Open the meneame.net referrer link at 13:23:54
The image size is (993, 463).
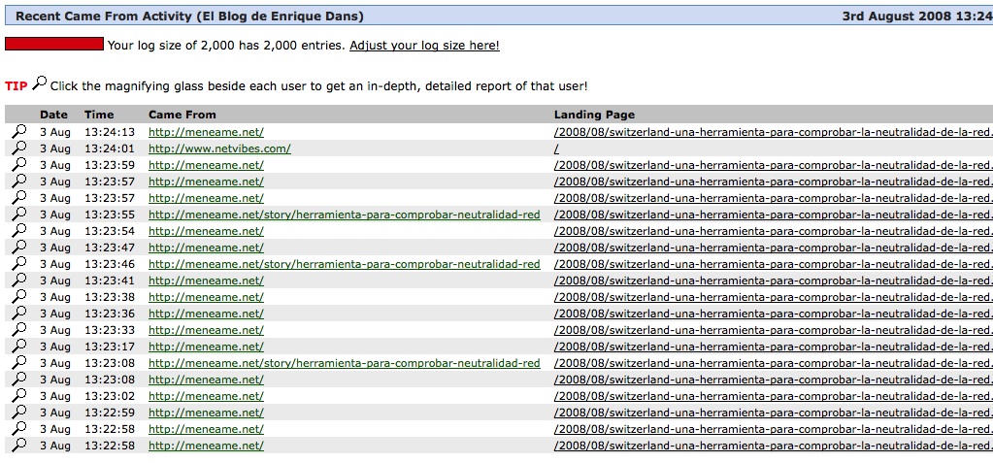(x=206, y=231)
